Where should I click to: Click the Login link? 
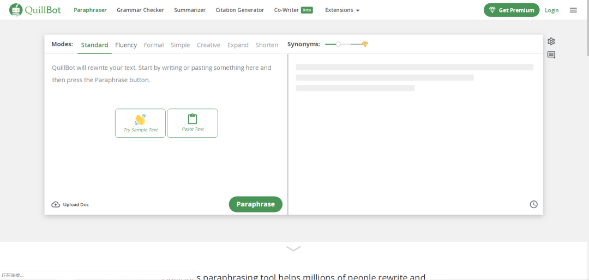point(551,10)
